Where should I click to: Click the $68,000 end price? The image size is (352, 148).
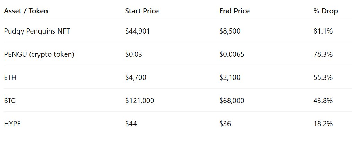click(x=232, y=101)
